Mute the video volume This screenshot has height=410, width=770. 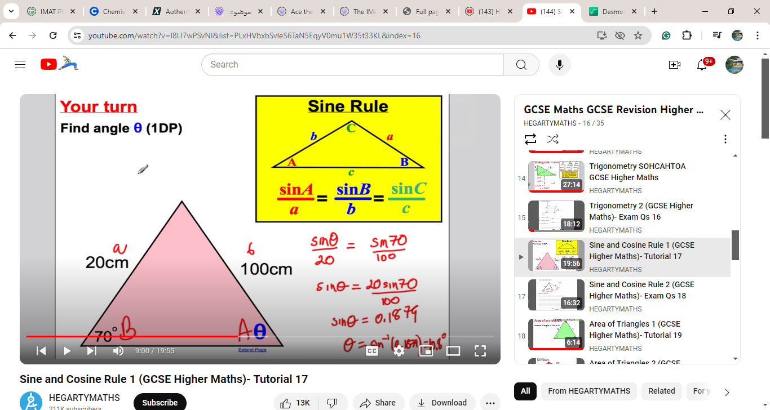click(118, 351)
